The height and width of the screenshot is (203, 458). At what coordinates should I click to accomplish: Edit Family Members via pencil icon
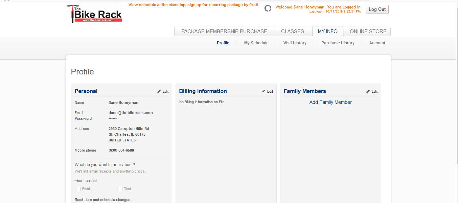pos(368,91)
